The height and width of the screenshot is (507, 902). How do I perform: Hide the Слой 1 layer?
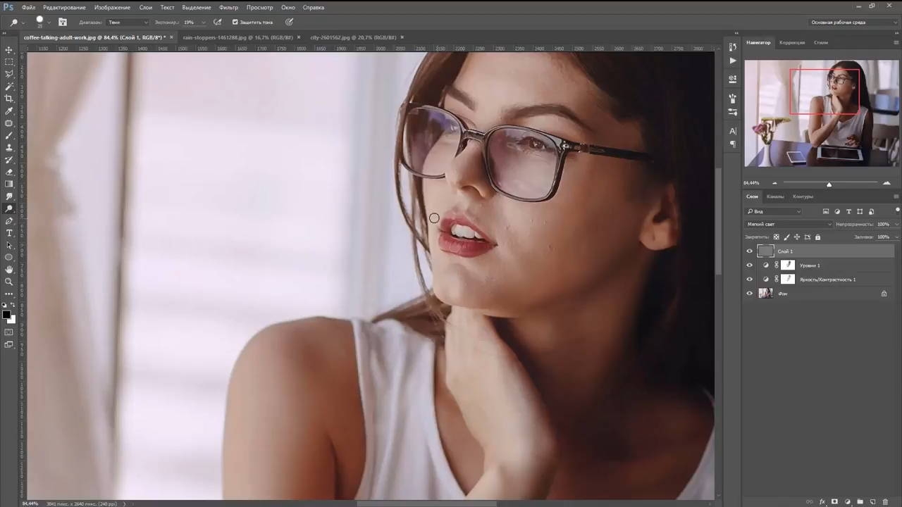tap(749, 251)
